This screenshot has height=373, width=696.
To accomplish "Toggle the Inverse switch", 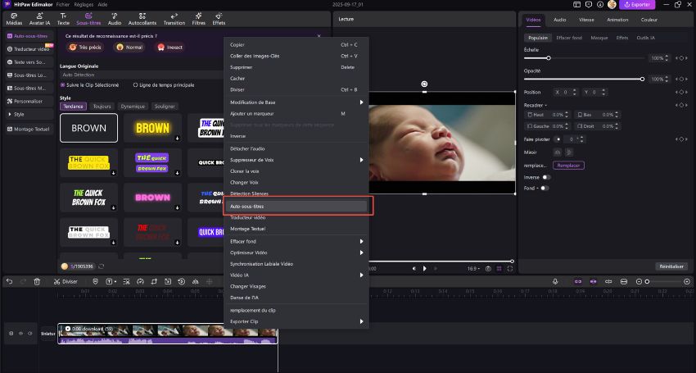I will pos(545,177).
